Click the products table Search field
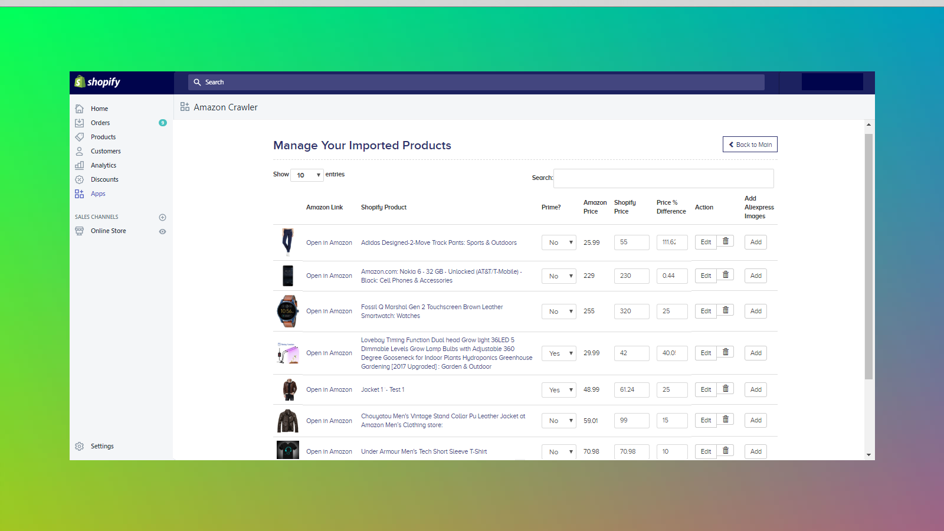This screenshot has width=944, height=531. click(x=663, y=178)
